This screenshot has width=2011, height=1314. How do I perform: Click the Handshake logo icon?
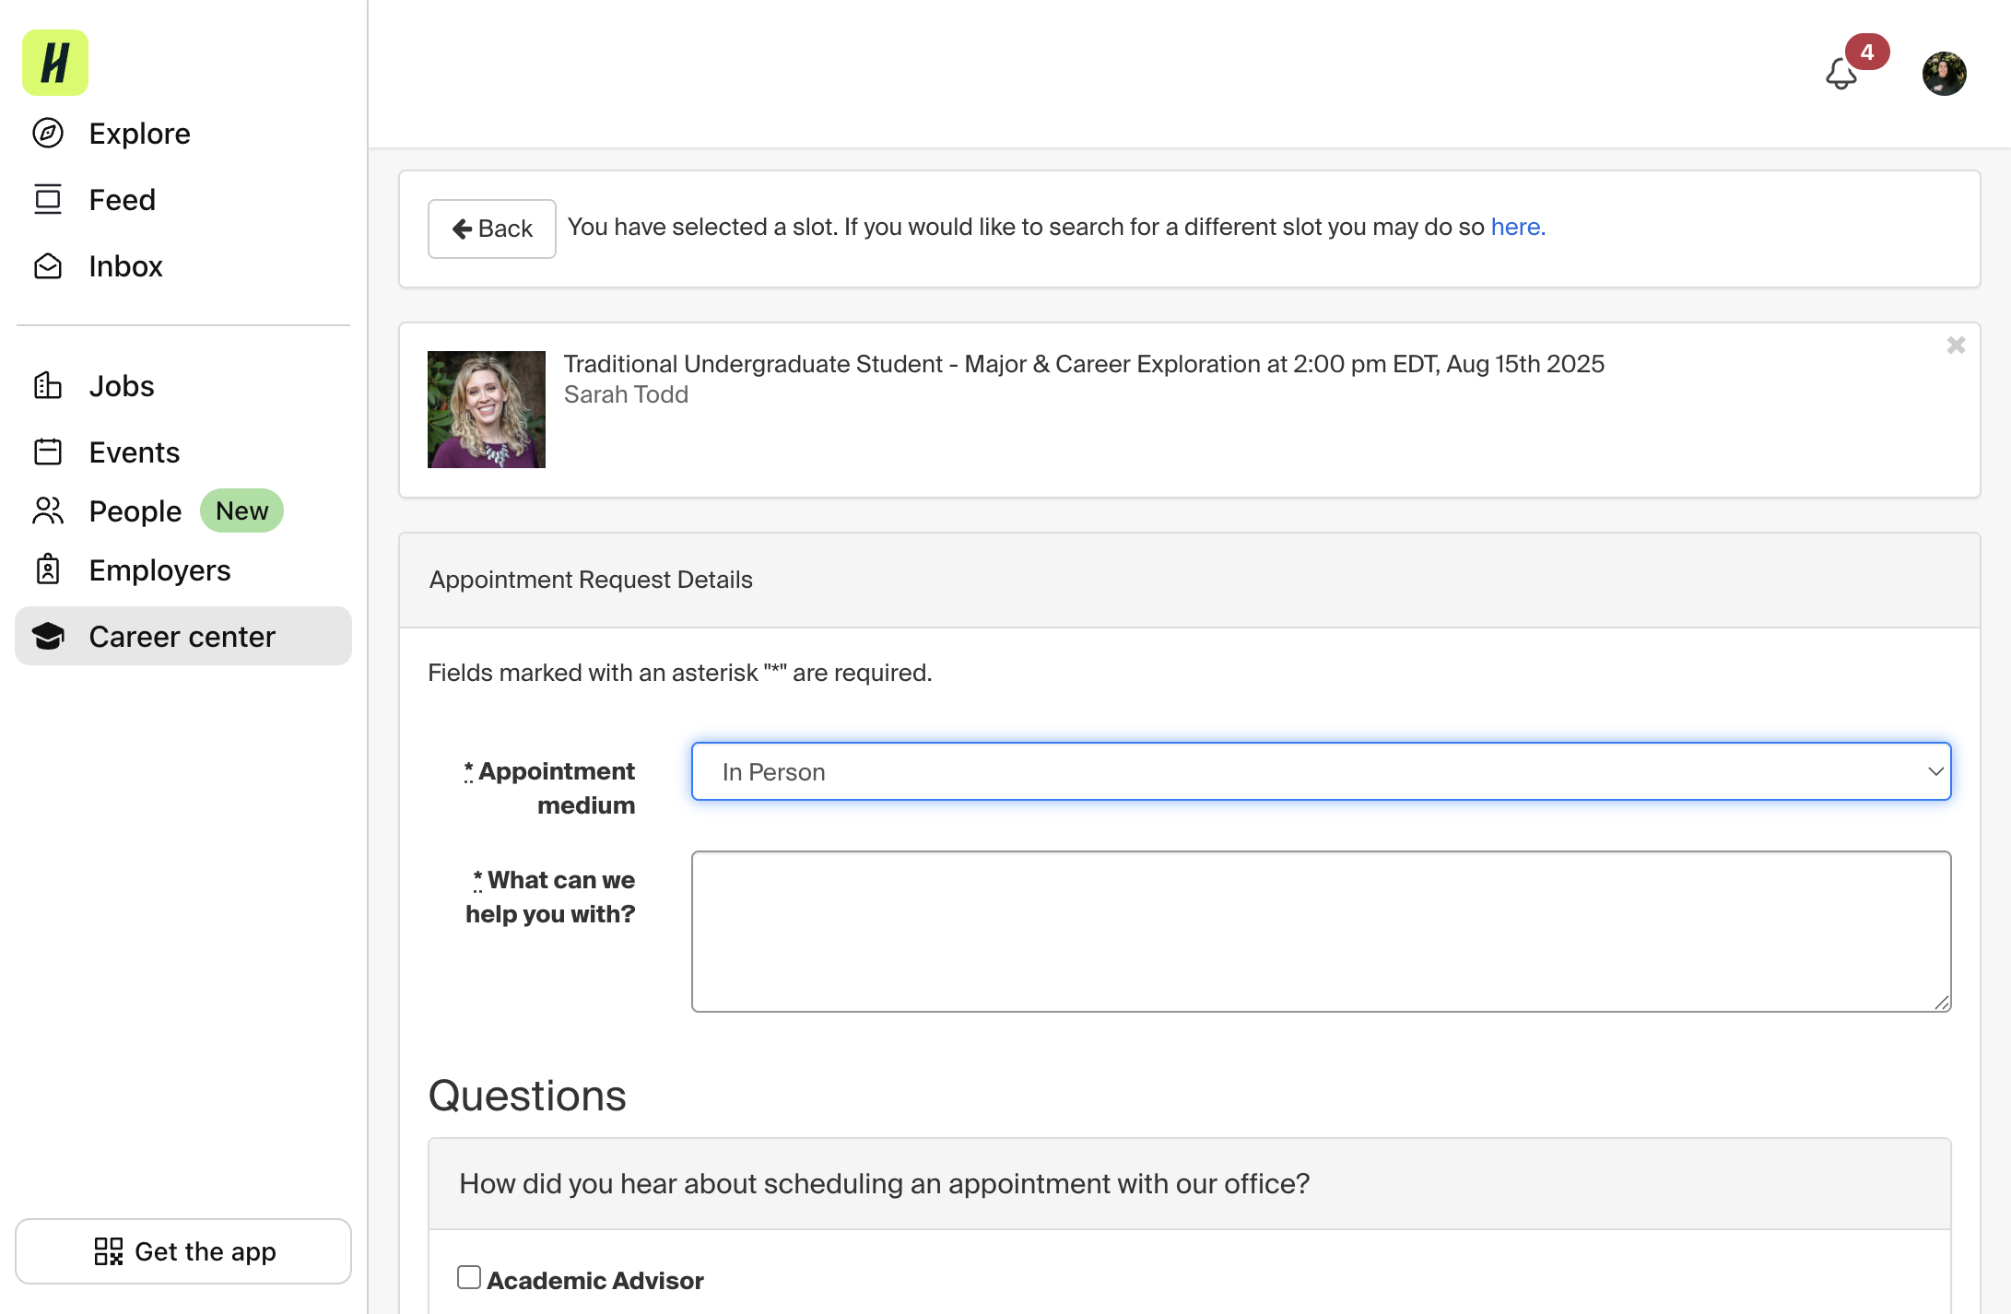pos(55,63)
